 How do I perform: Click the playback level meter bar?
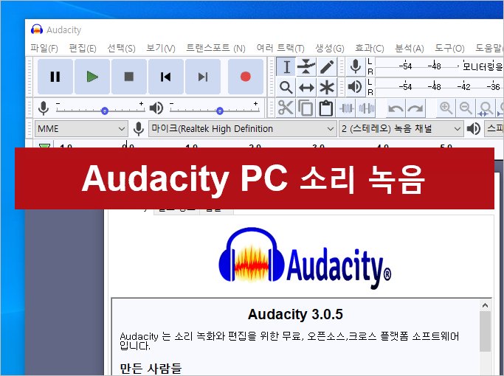point(439,87)
